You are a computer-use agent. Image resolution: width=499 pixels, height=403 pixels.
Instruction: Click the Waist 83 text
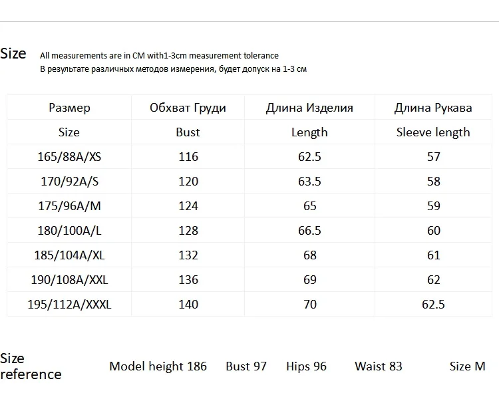pos(379,366)
